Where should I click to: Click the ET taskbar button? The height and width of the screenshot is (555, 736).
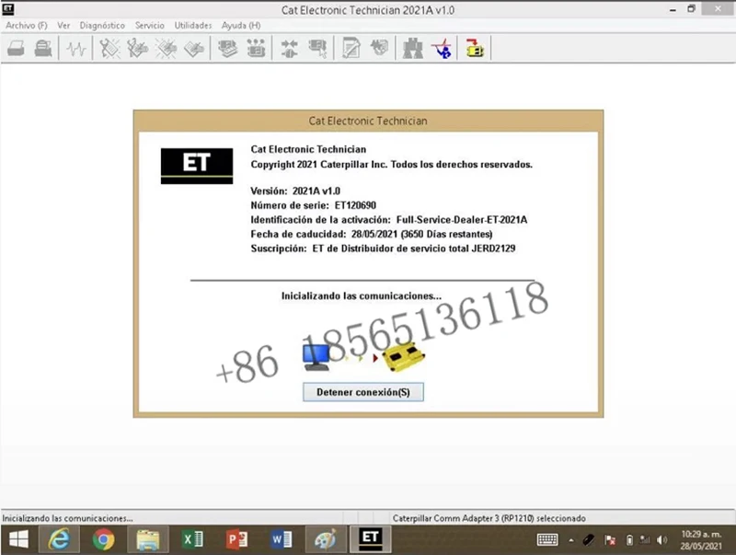coord(371,539)
